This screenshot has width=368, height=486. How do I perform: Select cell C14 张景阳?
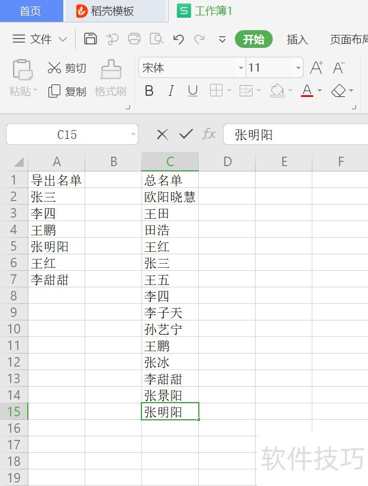[170, 395]
